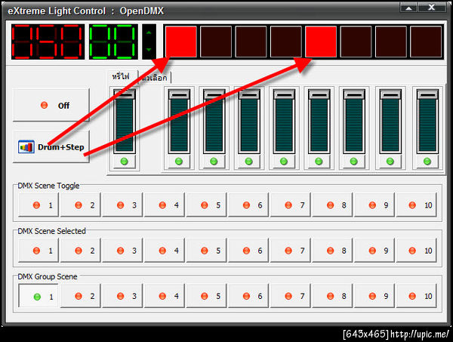Click the fourth dark channel box

pos(285,42)
